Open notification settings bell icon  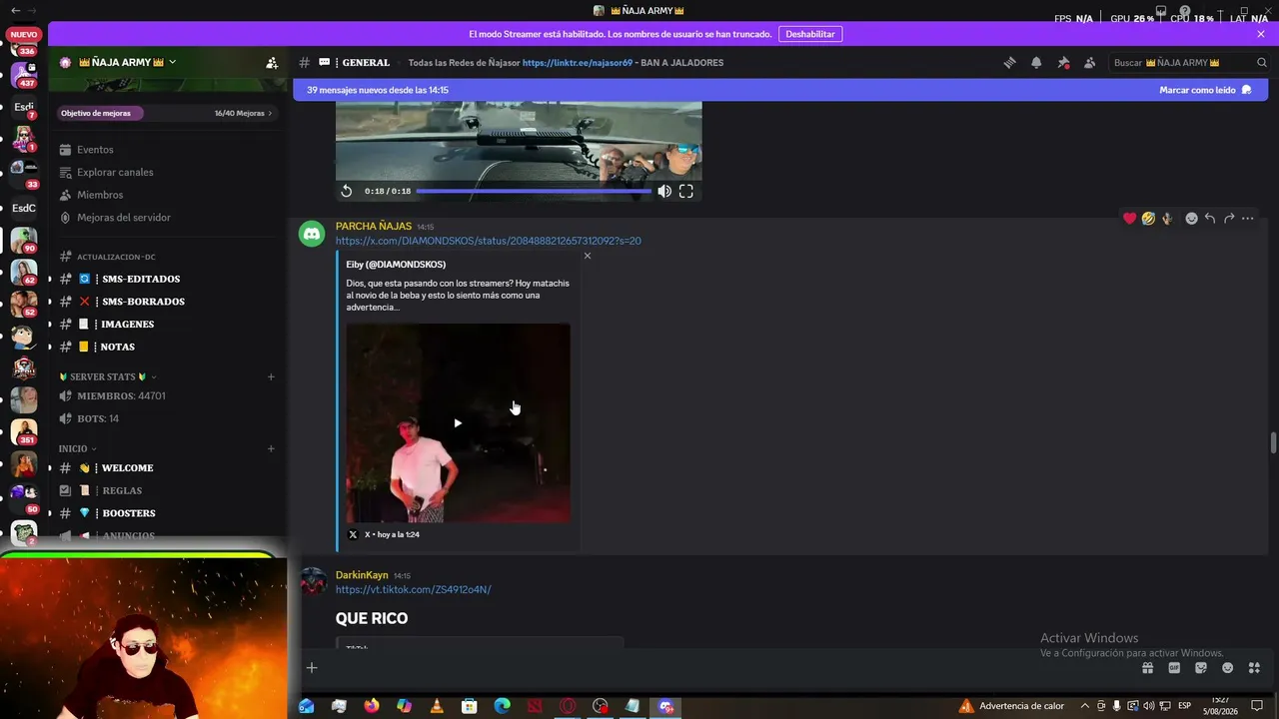(1036, 62)
